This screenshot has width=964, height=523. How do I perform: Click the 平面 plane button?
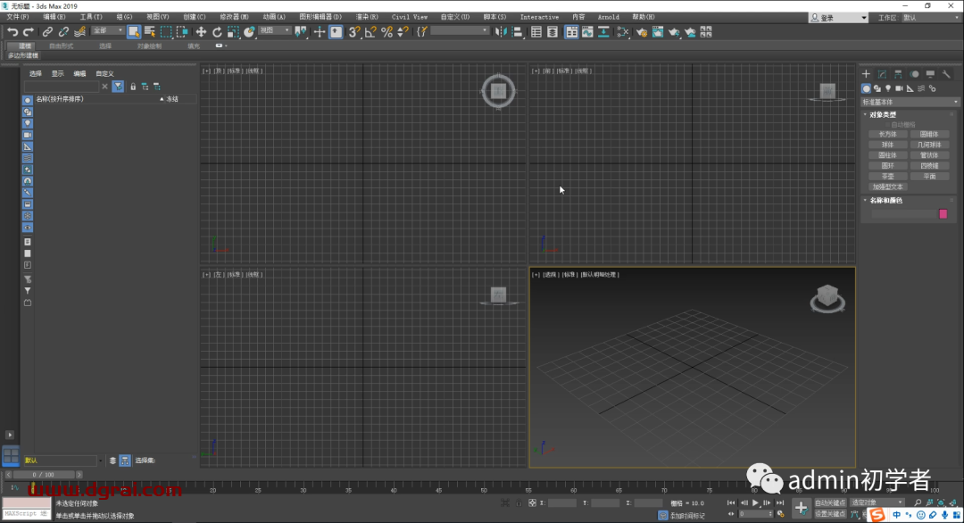pos(929,177)
